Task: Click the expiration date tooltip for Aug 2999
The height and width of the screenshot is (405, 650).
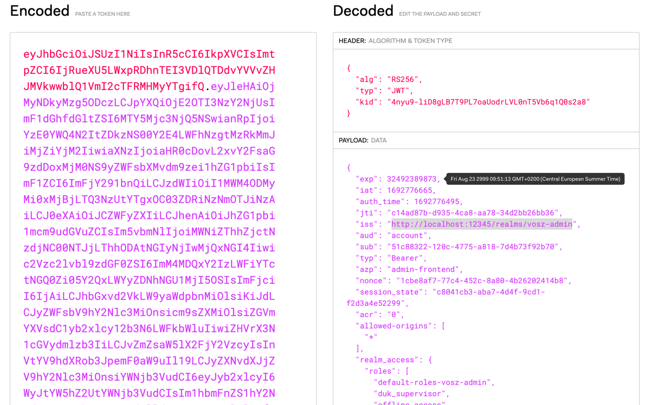Action: click(535, 178)
